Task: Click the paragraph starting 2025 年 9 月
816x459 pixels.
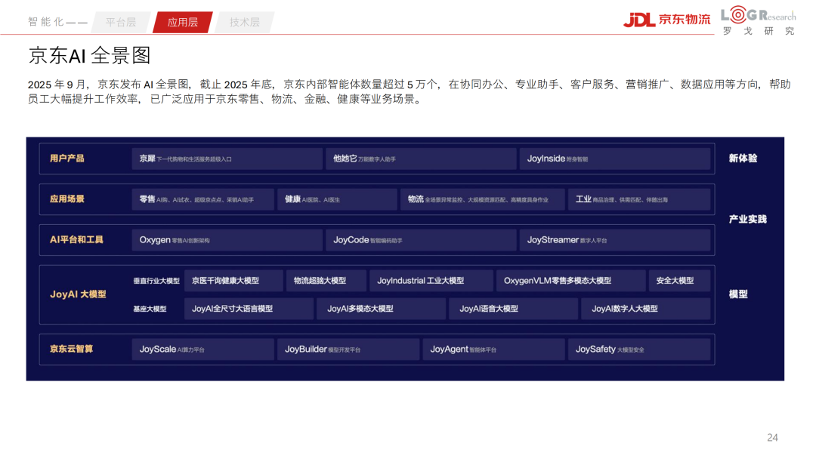Action: click(x=409, y=91)
